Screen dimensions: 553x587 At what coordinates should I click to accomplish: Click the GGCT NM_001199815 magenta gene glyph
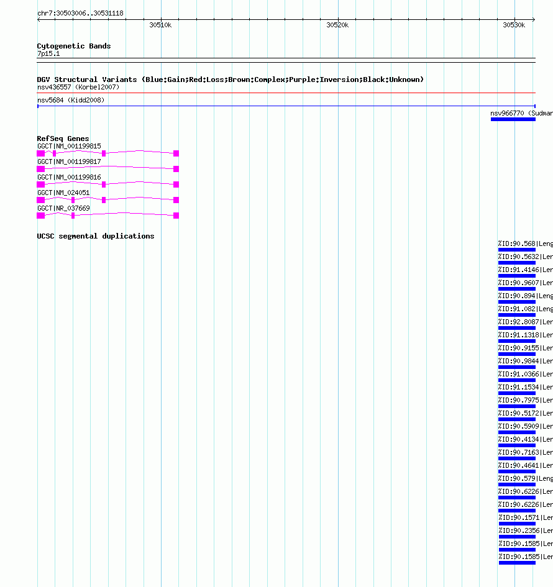click(x=108, y=153)
